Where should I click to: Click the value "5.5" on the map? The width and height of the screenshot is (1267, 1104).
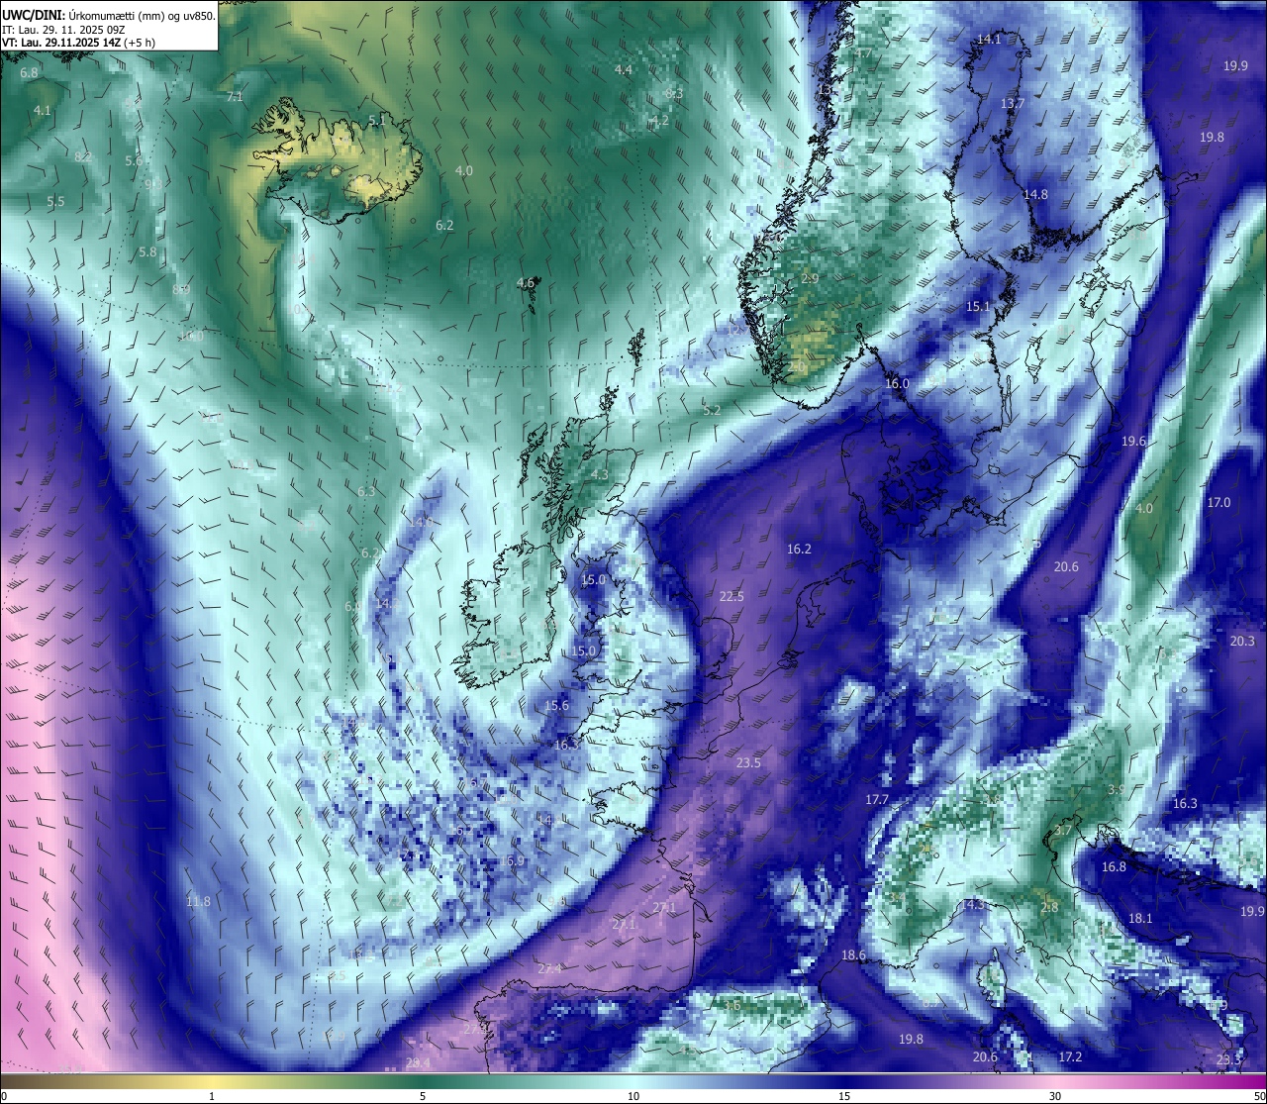(x=55, y=202)
